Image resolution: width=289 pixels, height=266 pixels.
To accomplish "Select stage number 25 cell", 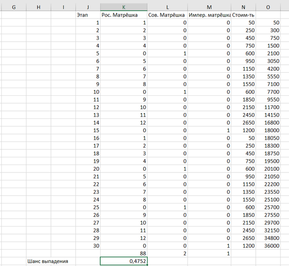I will point(88,207).
